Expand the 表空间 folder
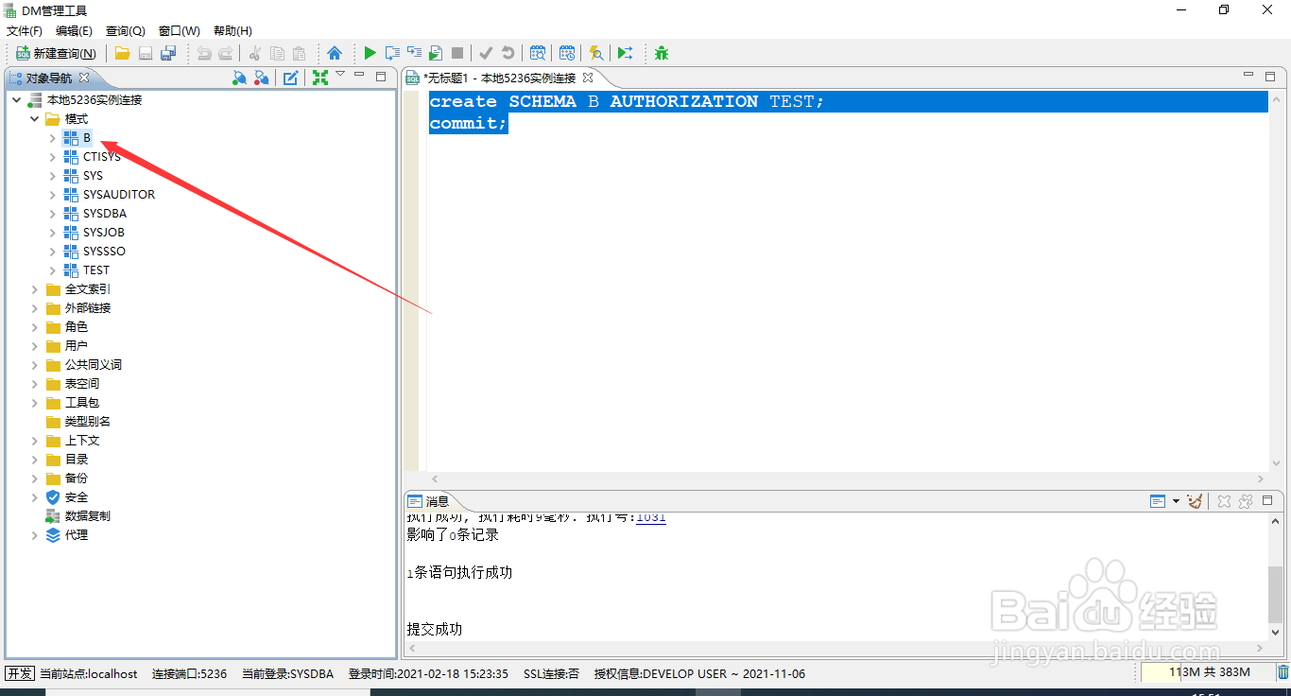This screenshot has width=1291, height=696. pos(35,383)
